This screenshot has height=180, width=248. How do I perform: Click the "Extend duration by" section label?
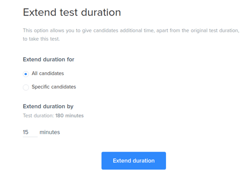point(48,107)
